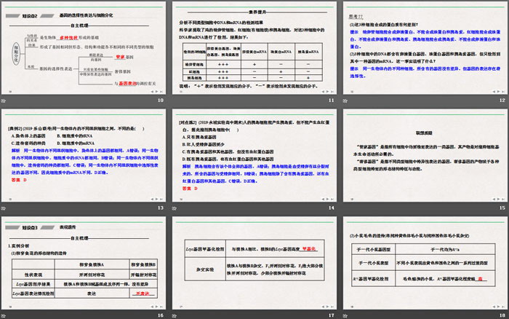Select slide 13 thumbnail with answer D example
This screenshot has width=509, height=319.
pos(84,155)
